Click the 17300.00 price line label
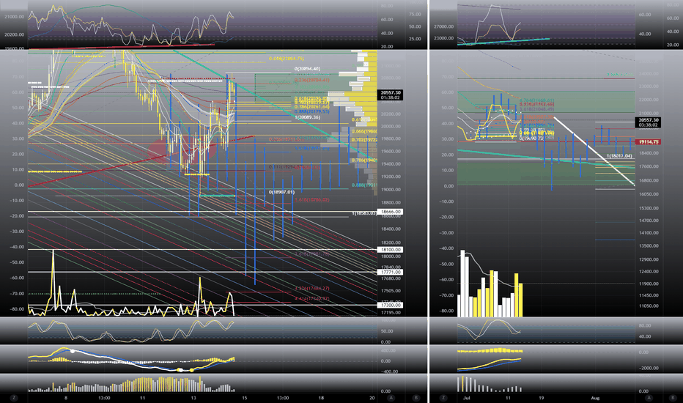Viewport: 683px width, 403px height. coord(391,306)
